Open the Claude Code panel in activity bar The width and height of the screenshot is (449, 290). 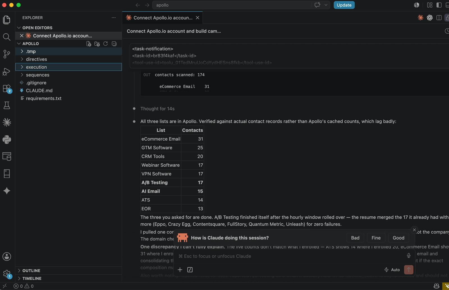(7, 122)
